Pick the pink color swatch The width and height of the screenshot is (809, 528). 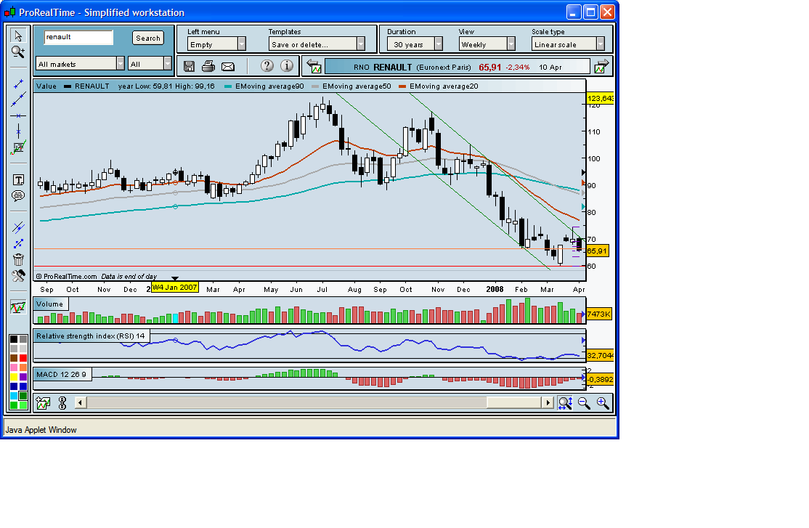14,367
